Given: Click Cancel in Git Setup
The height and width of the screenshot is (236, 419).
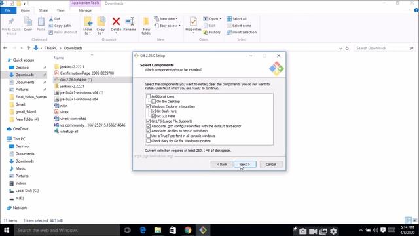Looking at the screenshot, I should coord(270,164).
